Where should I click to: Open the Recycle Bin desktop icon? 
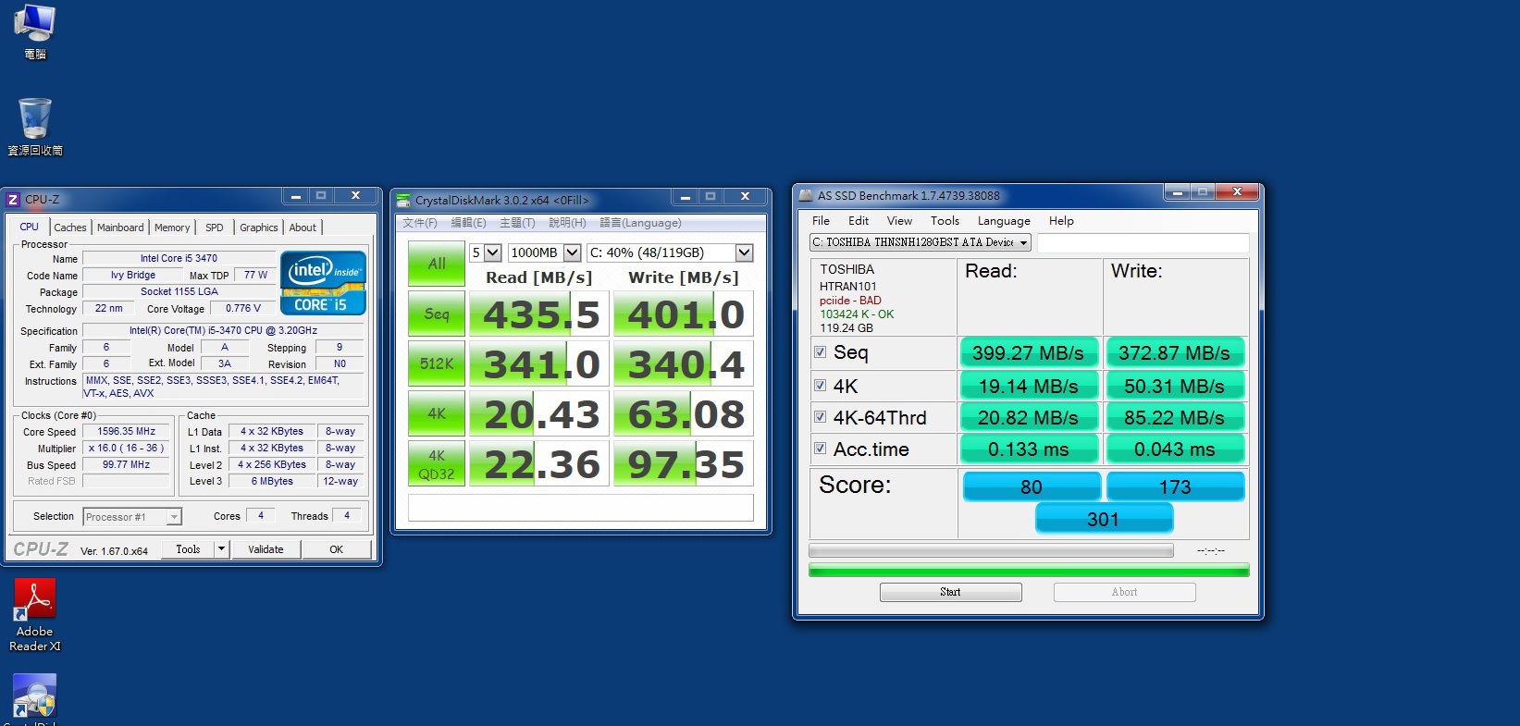point(35,127)
